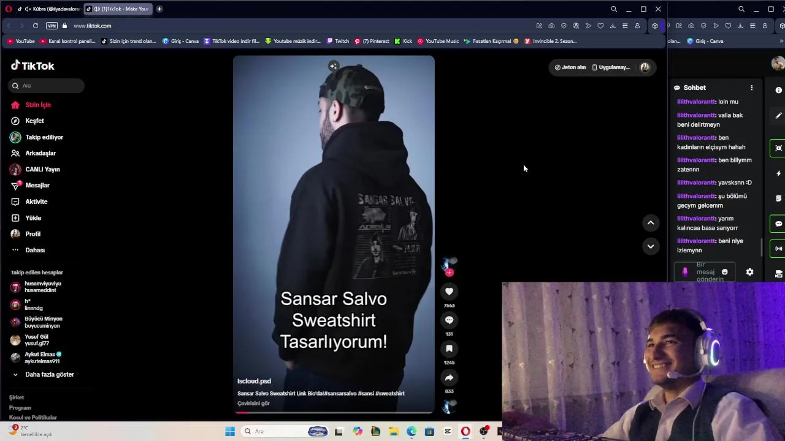Viewport: 785px width, 441px height.
Task: Open browser tab search magnifier
Action: click(614, 9)
